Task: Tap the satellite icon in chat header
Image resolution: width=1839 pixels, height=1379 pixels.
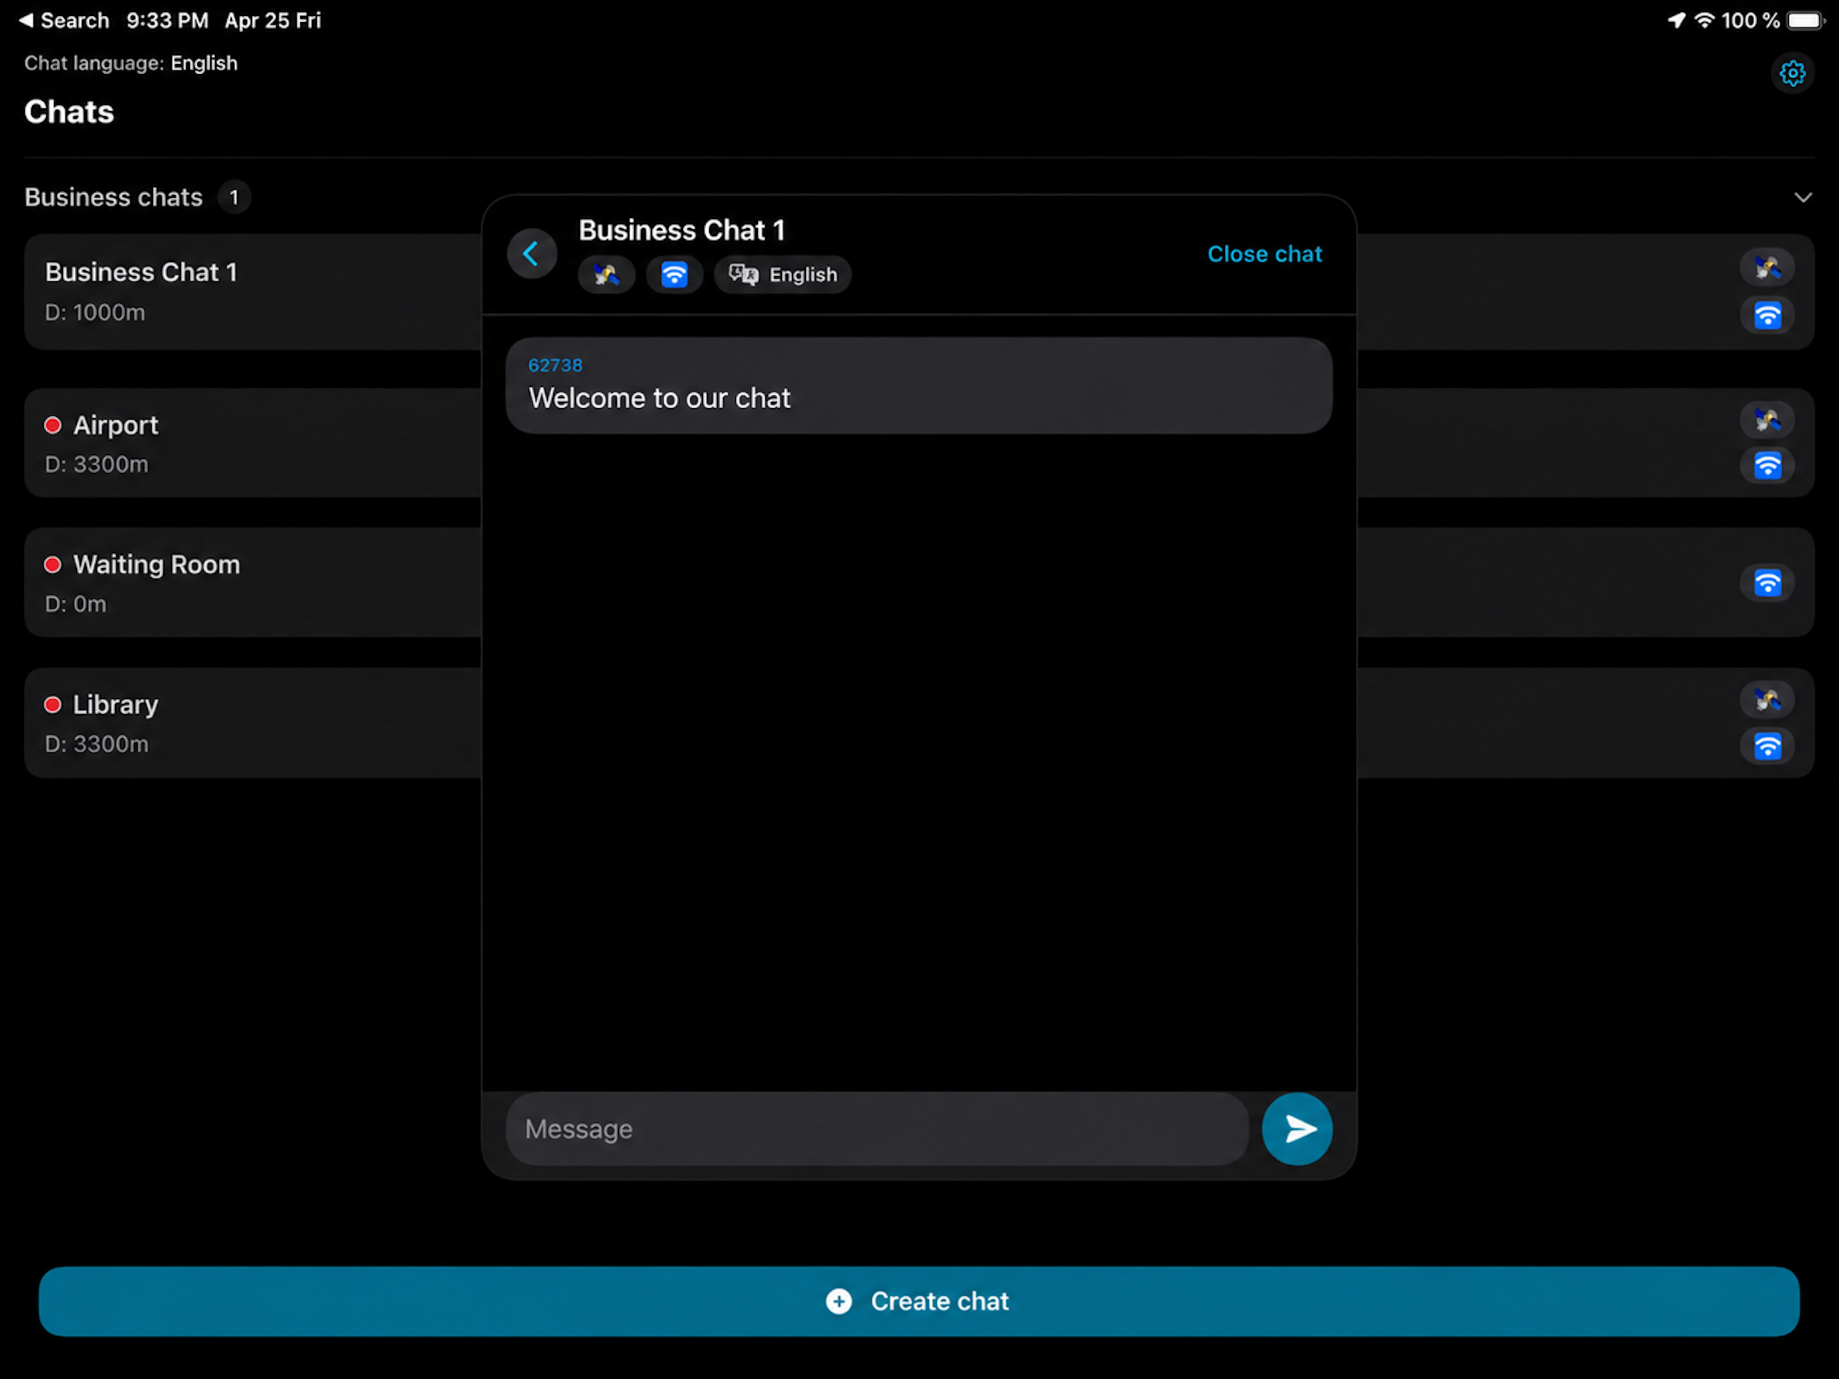Action: coord(606,275)
